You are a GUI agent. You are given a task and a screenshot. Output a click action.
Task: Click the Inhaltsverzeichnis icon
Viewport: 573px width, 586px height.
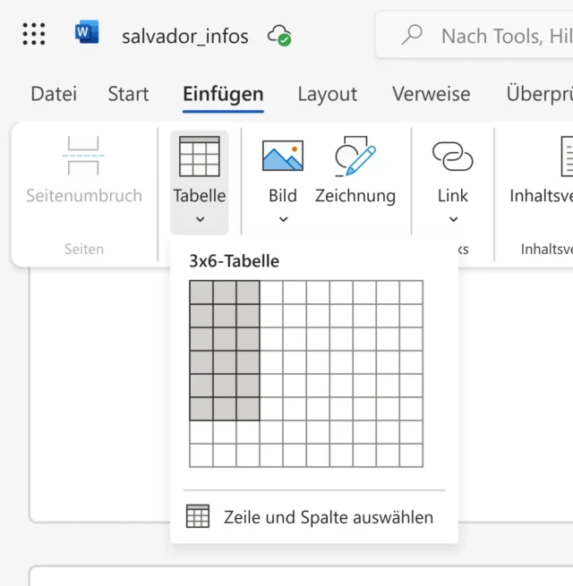(566, 156)
